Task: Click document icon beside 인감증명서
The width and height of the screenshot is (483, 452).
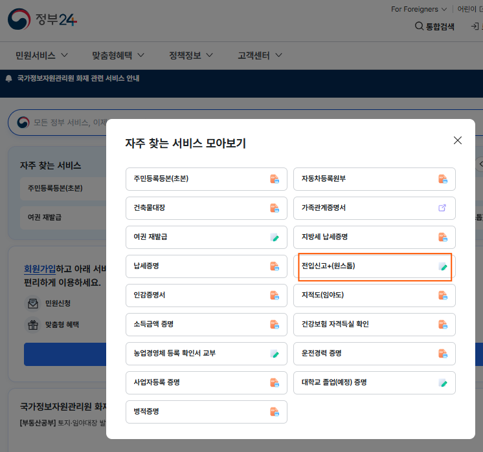Action: (275, 296)
